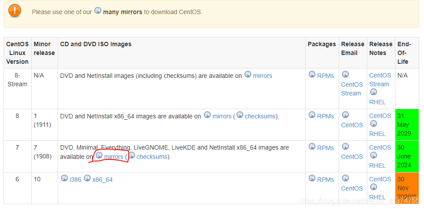
Task: Open checksums link for CentOS 7
Action: [152, 157]
